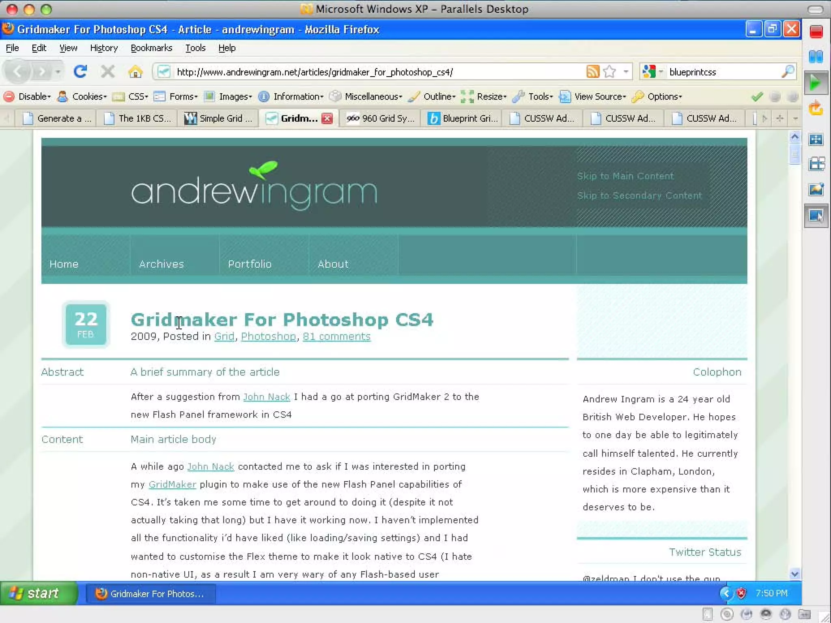
Task: Open the Disable dropdown in developer toolbar
Action: click(x=34, y=97)
